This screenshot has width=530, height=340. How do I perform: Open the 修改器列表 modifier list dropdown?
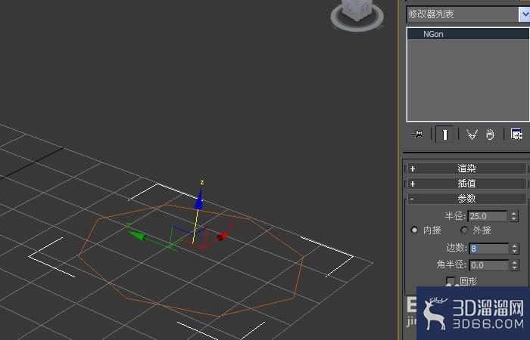468,14
